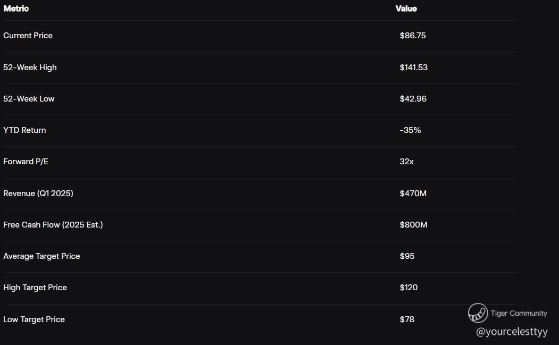Click the Low Target Price label

[x=34, y=319]
